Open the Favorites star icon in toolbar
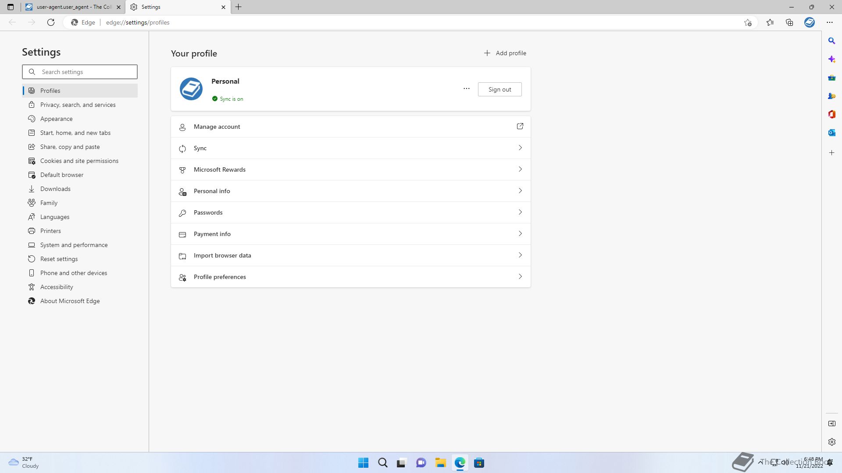842x473 pixels. 770,22
